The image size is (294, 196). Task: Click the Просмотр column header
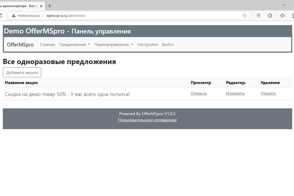[x=201, y=83]
